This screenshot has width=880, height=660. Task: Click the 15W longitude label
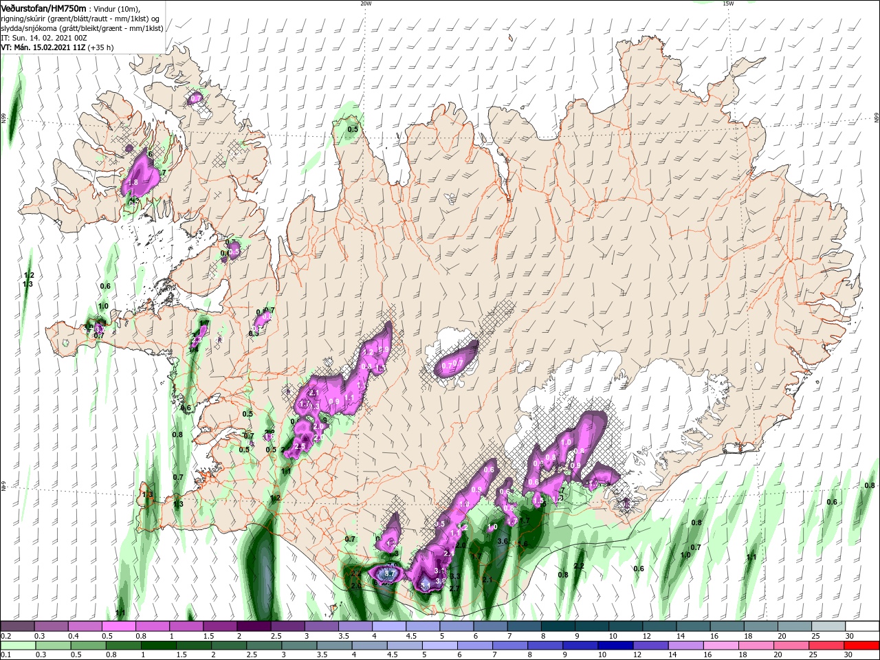(x=728, y=3)
